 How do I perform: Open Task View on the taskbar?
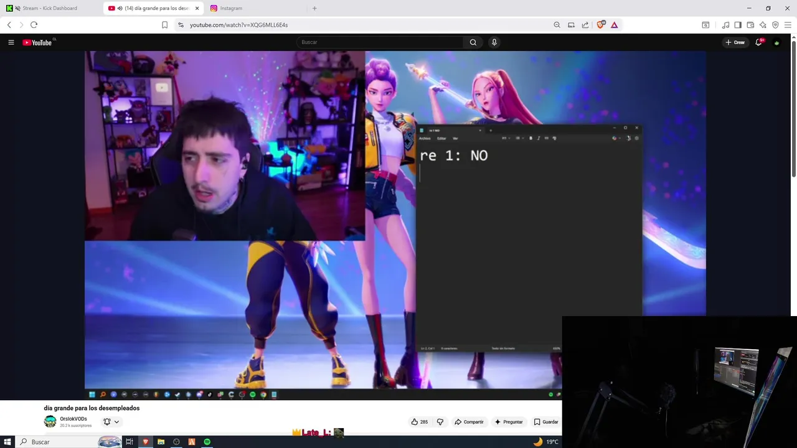[x=130, y=442]
